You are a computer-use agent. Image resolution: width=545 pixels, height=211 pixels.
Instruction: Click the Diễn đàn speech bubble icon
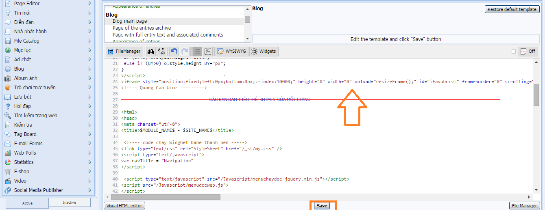pos(7,22)
